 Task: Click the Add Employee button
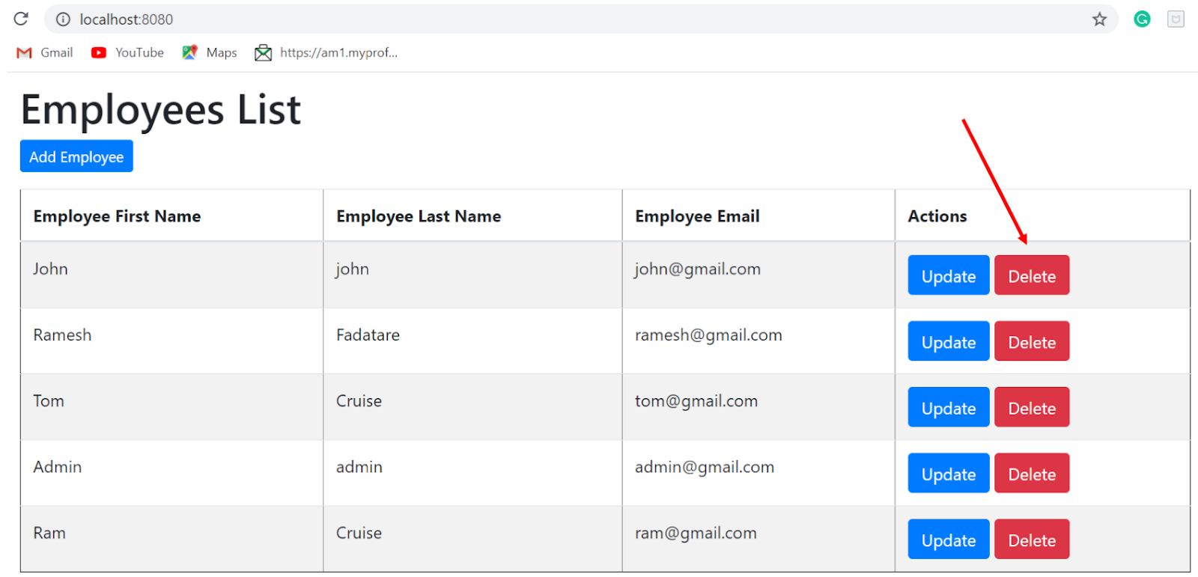point(76,156)
